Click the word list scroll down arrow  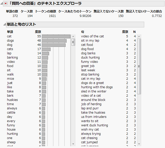[x=73, y=144]
